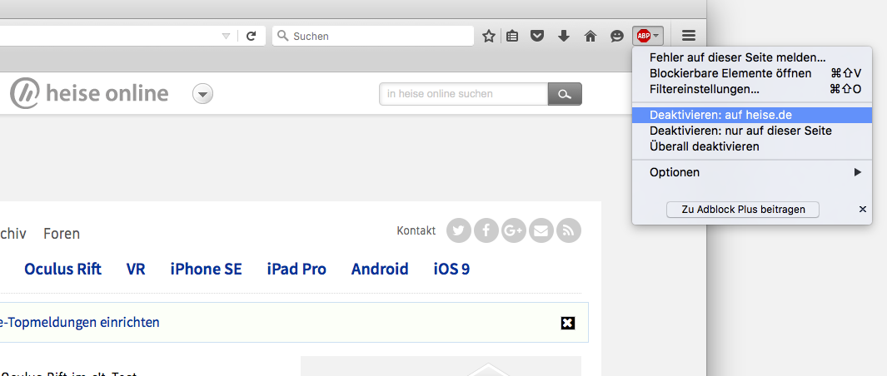Screen dimensions: 887x376
Task: Click the search magnifier in Suchen box
Action: [283, 37]
